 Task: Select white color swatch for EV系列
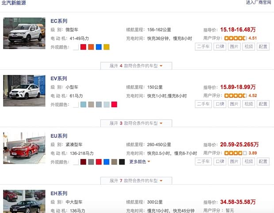tap(76, 105)
